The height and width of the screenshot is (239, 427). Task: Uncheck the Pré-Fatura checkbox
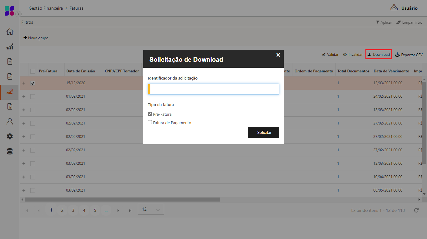150,114
